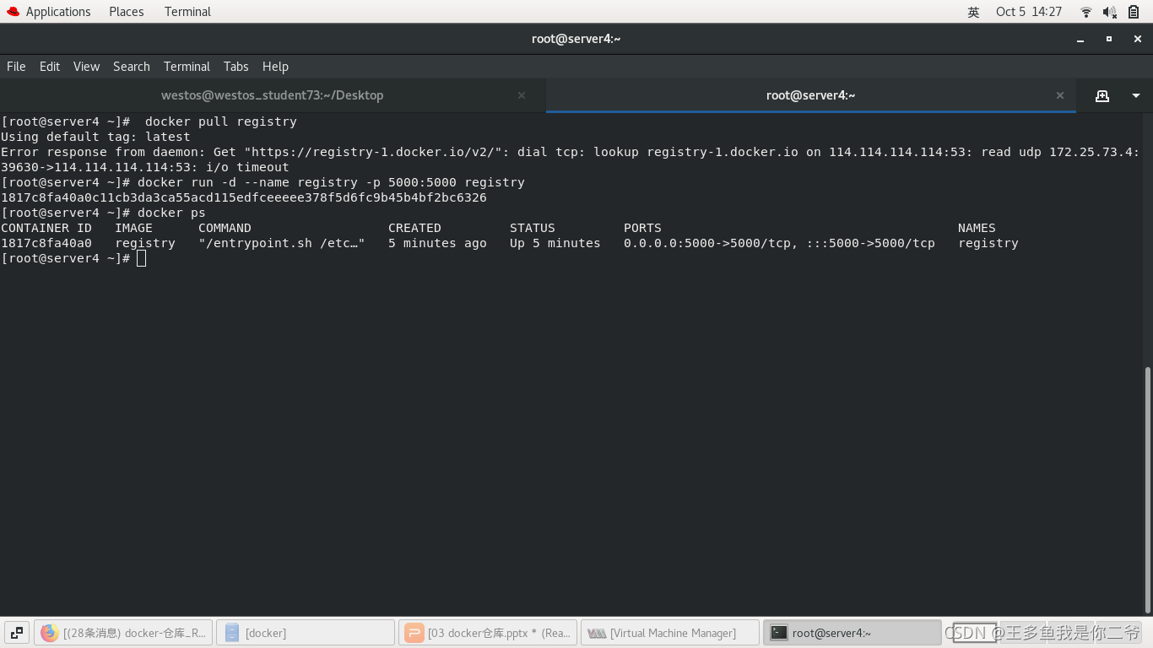The width and height of the screenshot is (1153, 648).
Task: Minimize the terminal window
Action: pyautogui.click(x=1080, y=39)
